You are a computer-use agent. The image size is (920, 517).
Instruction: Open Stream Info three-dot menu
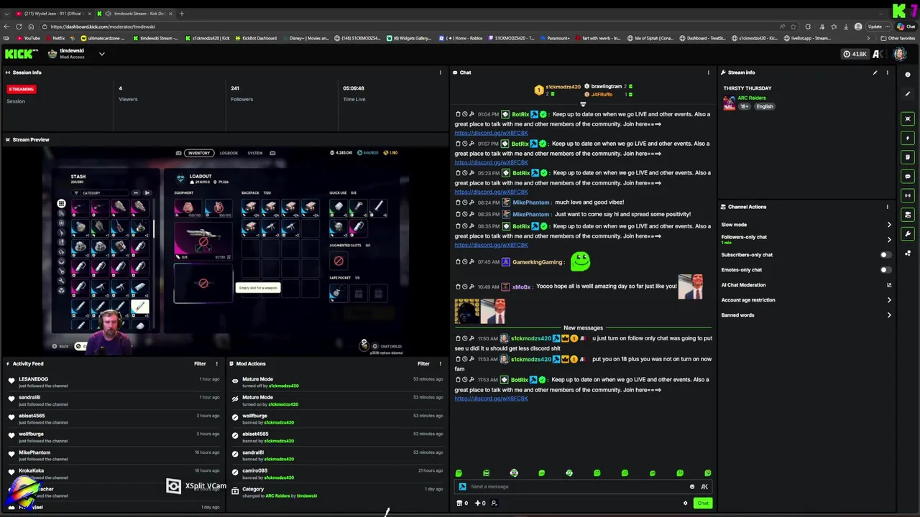(887, 73)
